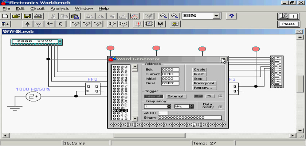This screenshot has width=306, height=146.
Task: Save the circuit with the floppy icon
Action: (27, 16)
